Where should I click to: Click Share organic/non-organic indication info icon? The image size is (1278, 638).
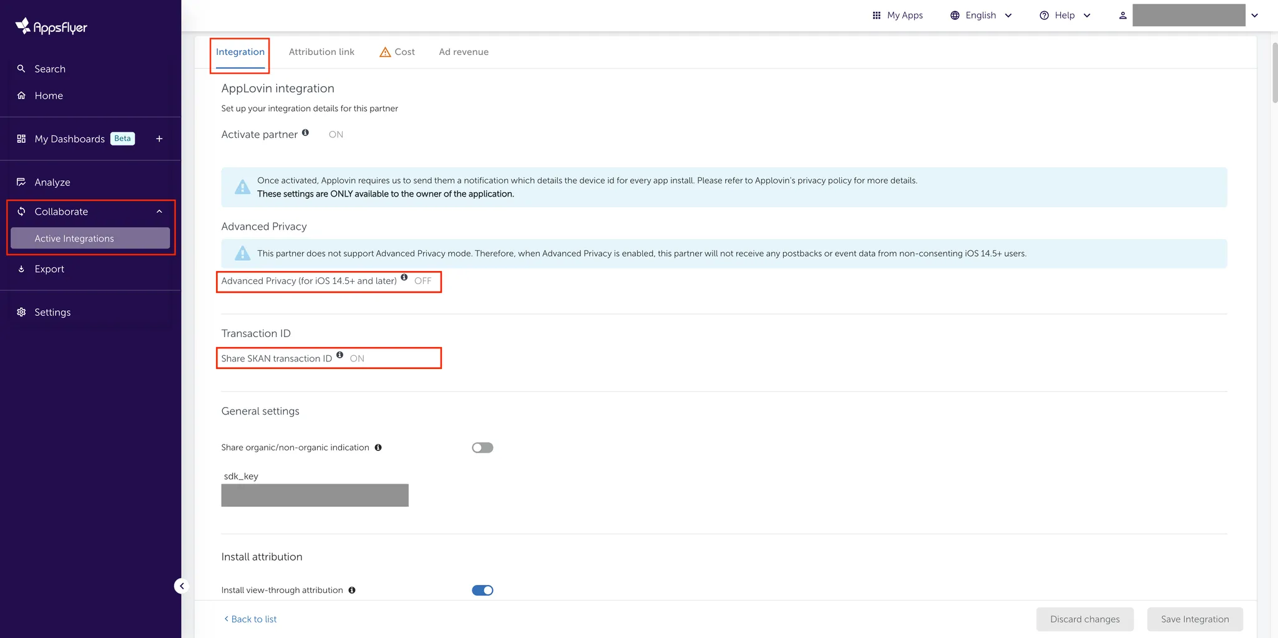[x=378, y=448]
